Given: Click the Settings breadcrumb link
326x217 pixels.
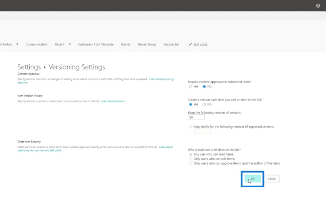Looking at the screenshot, I should click(x=29, y=67).
